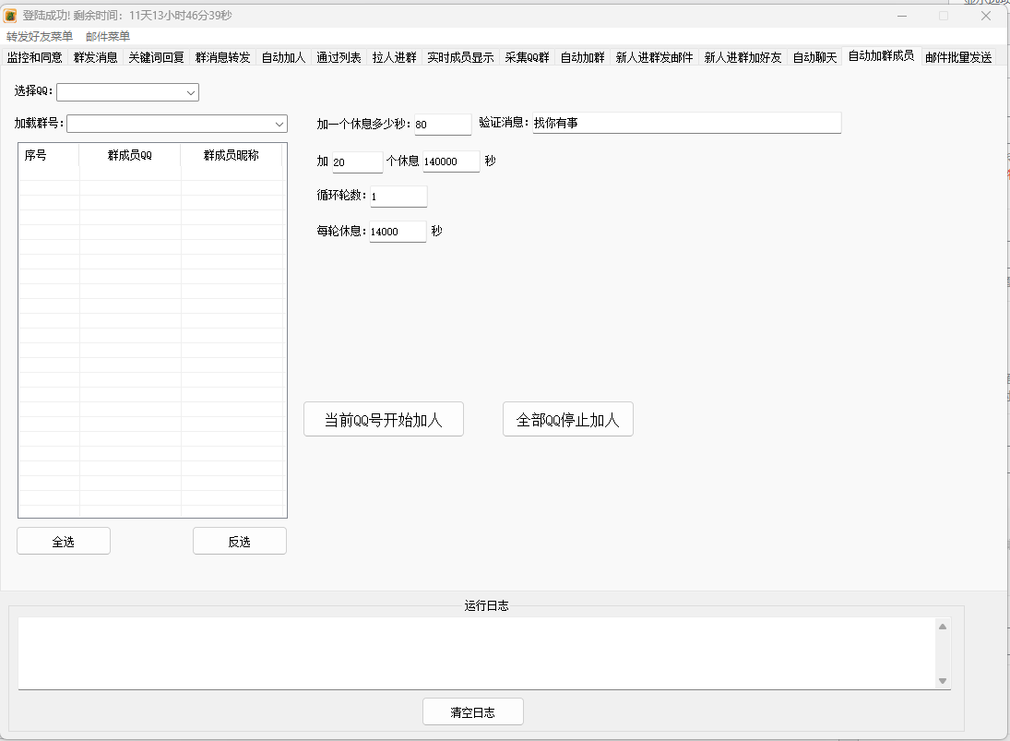Image resolution: width=1010 pixels, height=741 pixels.
Task: Open the 自动加人 tab
Action: [x=286, y=55]
